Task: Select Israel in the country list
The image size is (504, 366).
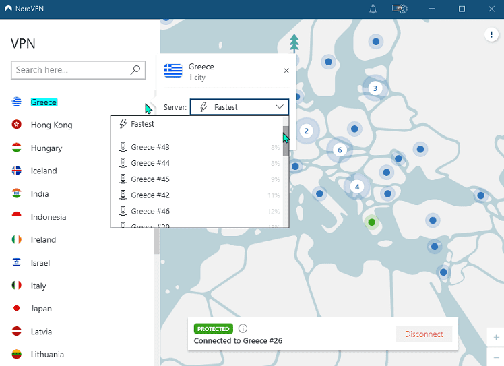Action: (40, 263)
